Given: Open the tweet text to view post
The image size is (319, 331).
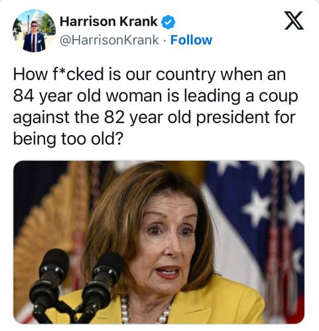Looking at the screenshot, I should pos(155,107).
